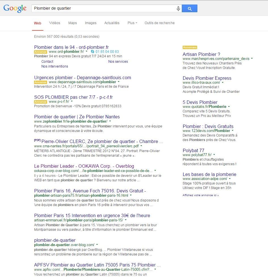
Task: Open Artisan Plombier ? sidebar ad
Action: tap(201, 54)
